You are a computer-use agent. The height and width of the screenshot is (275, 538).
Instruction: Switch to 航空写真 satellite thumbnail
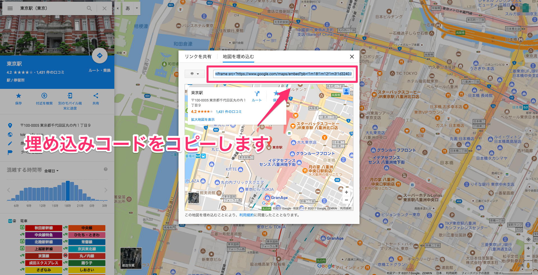[x=131, y=258]
